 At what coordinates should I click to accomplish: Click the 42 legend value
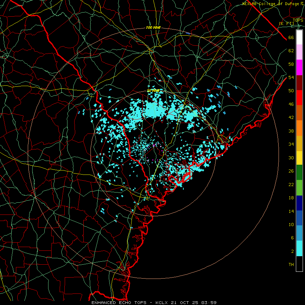(x=291, y=118)
